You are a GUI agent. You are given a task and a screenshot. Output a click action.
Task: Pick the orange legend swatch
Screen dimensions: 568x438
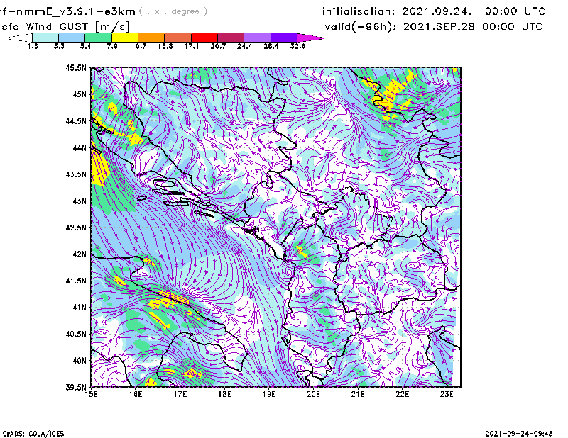click(x=151, y=38)
